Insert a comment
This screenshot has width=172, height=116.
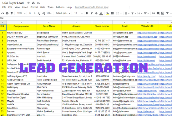coord(158,13)
